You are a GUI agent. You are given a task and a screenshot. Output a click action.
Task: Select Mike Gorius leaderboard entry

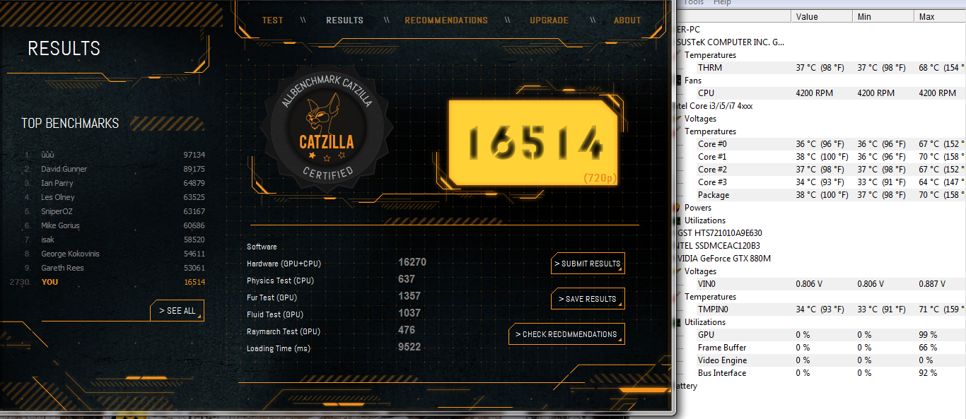114,225
